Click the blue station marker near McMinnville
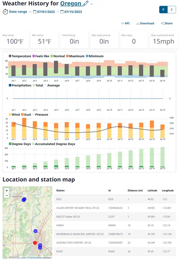The height and width of the screenshot is (259, 179). pyautogui.click(x=24, y=199)
